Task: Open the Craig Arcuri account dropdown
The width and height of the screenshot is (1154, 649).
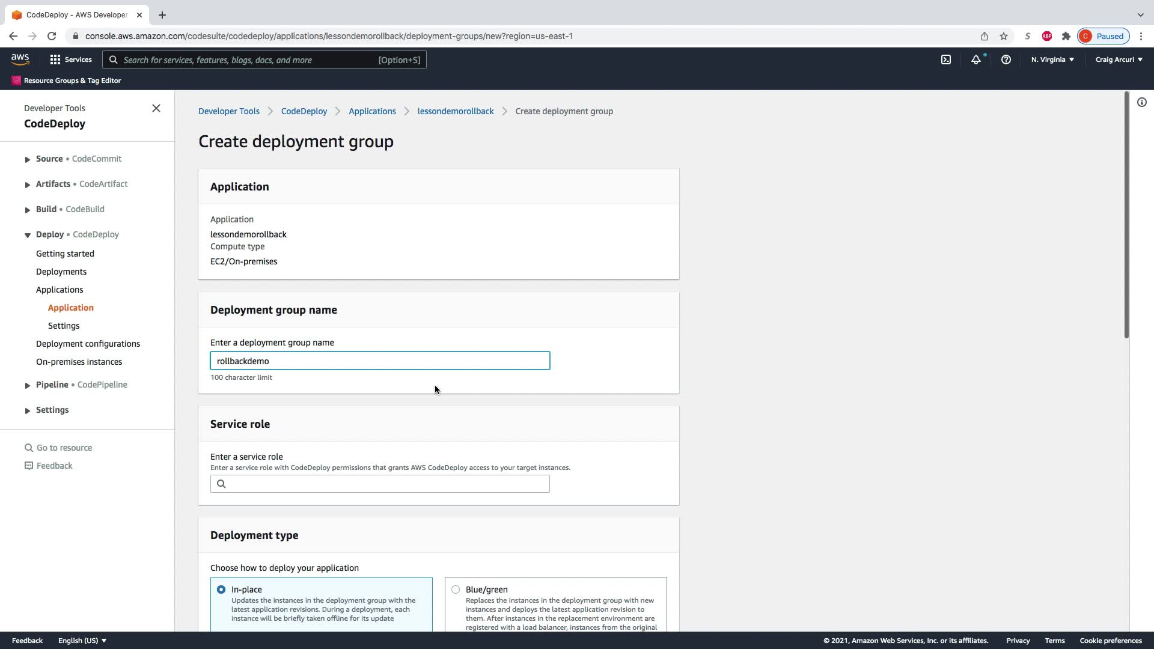Action: coord(1118,59)
